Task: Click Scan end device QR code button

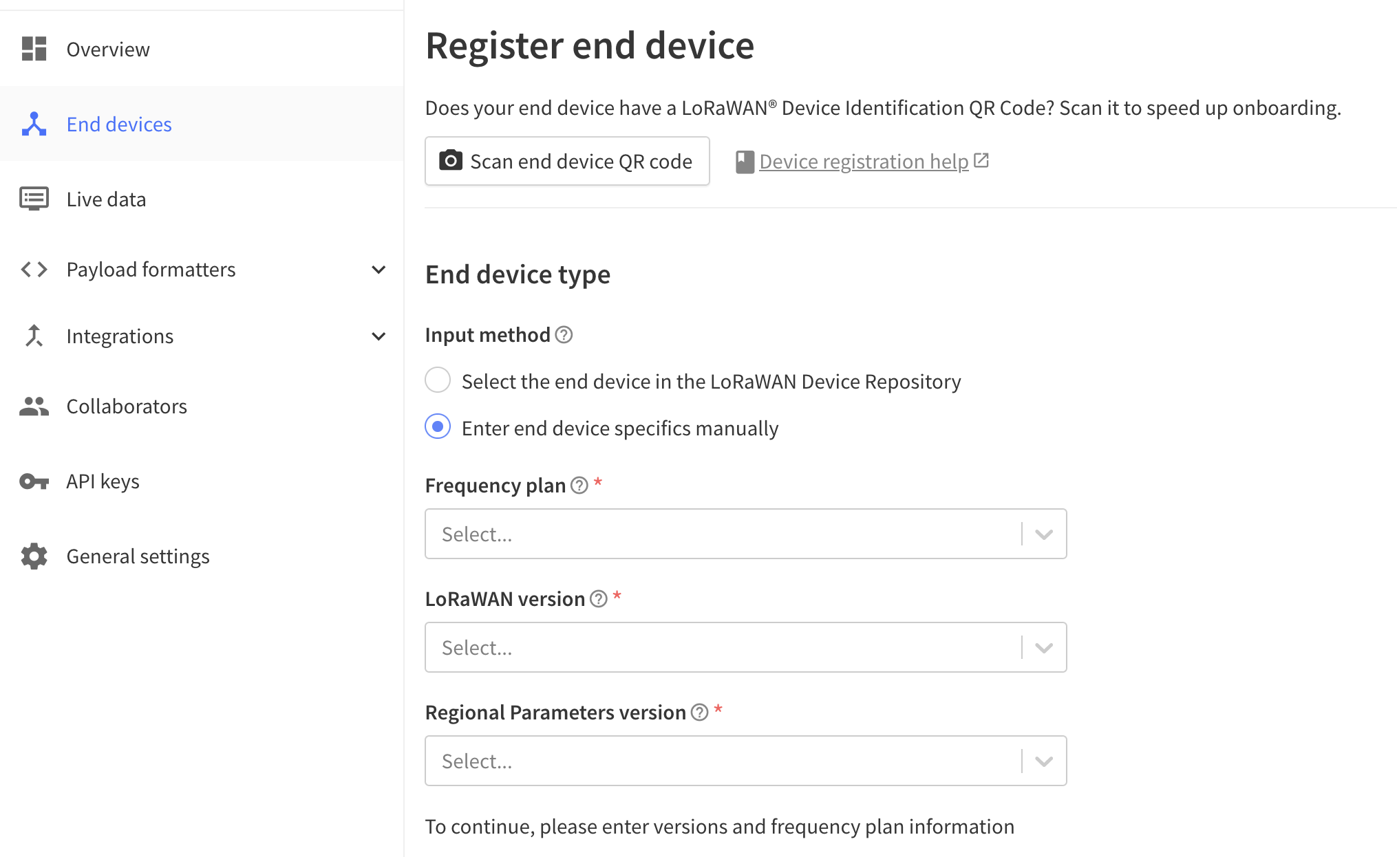Action: pos(567,161)
